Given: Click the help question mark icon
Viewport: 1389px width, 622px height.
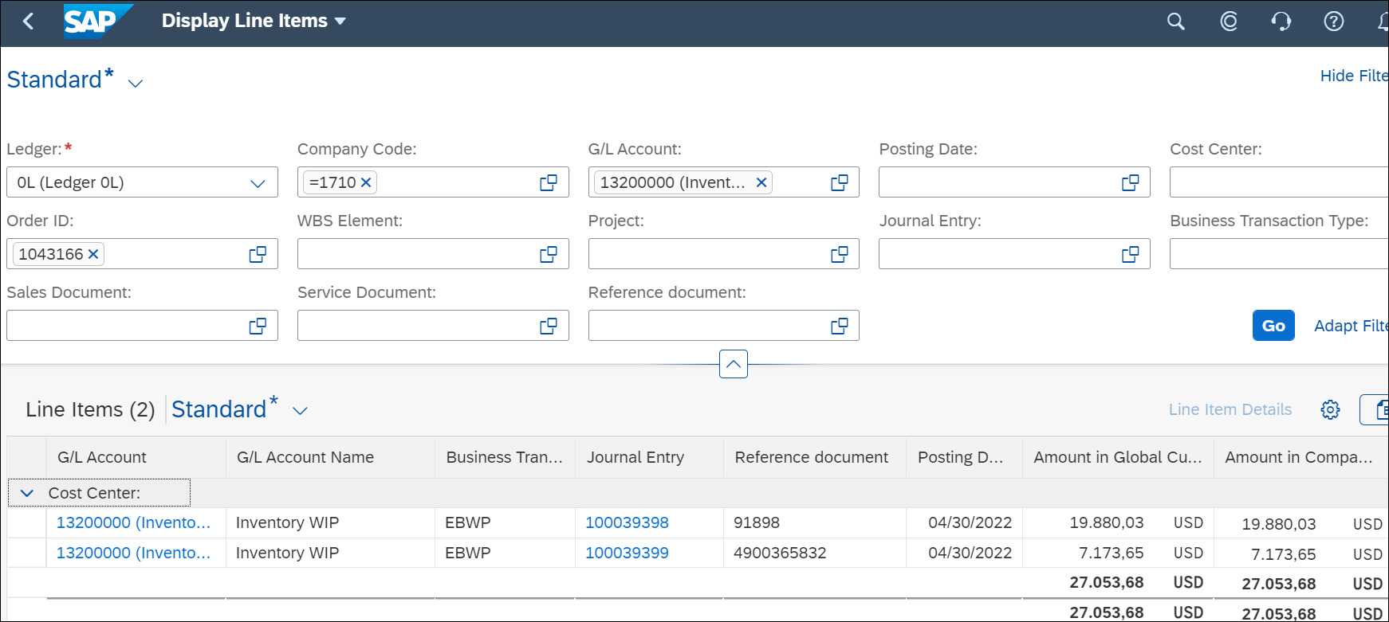Looking at the screenshot, I should click(x=1333, y=22).
